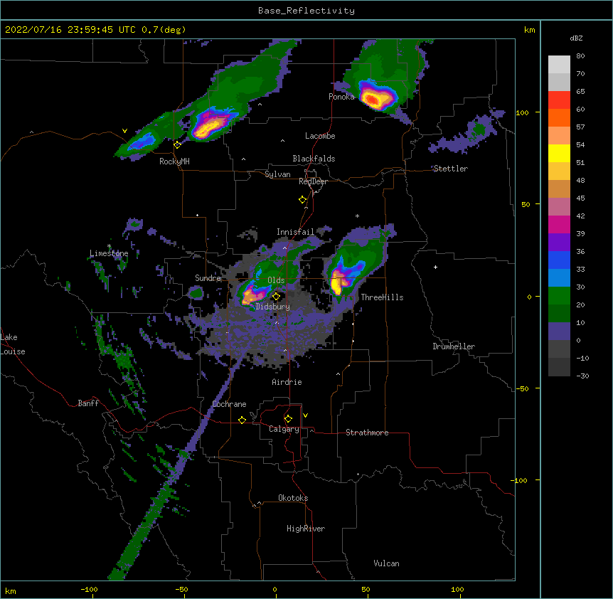Click the storm cell northwest of Didsbury
This screenshot has height=599, width=613.
(x=253, y=294)
